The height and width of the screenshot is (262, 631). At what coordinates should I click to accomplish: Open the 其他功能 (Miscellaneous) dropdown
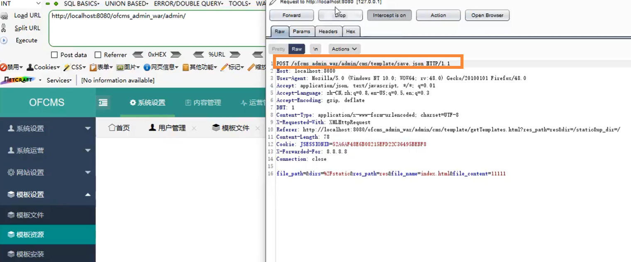click(x=200, y=67)
